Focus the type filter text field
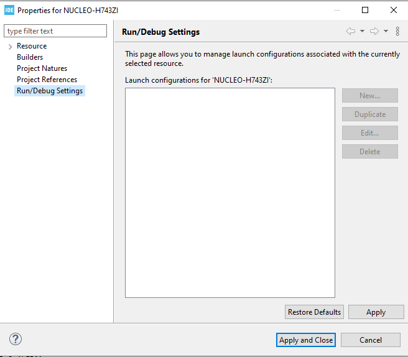408x357 pixels. pyautogui.click(x=55, y=31)
